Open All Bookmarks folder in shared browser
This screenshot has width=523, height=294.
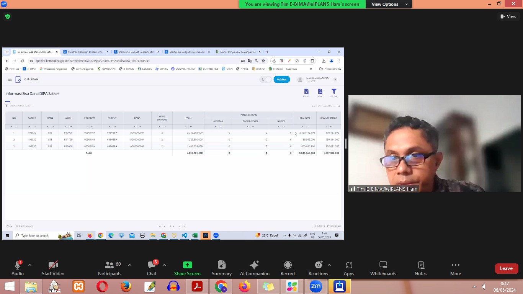tap(330, 69)
